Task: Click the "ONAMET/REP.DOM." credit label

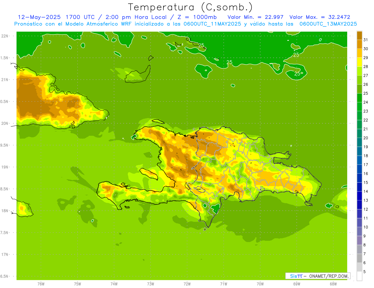Action: pos(328,276)
